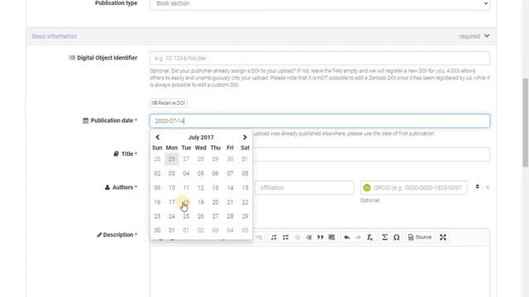Viewport: 529px width, 297px height.
Task: Select July 20 in calendar
Action: pos(215,202)
